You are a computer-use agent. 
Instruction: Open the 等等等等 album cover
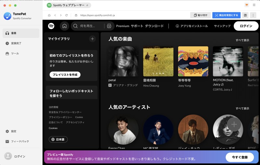point(193,61)
